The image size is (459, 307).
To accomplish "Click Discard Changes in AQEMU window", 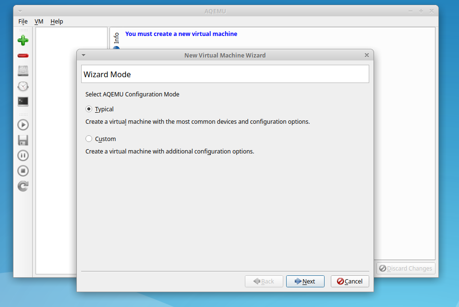I will tap(406, 269).
